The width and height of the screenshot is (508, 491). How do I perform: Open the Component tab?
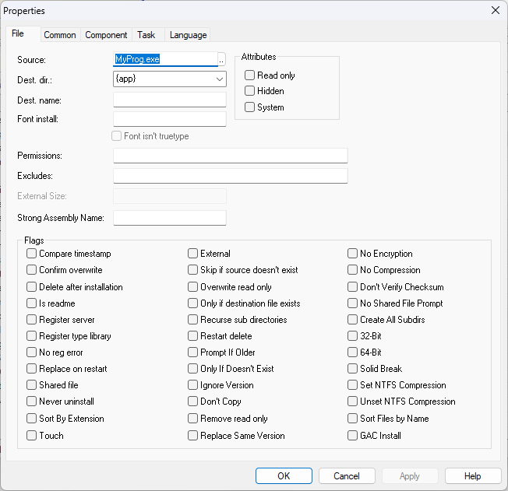pyautogui.click(x=106, y=35)
